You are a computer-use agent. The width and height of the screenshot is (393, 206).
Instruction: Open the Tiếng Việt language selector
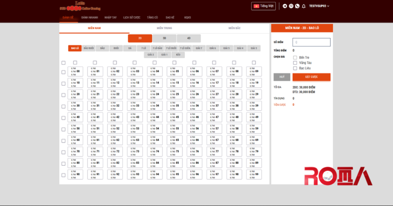click(x=263, y=6)
